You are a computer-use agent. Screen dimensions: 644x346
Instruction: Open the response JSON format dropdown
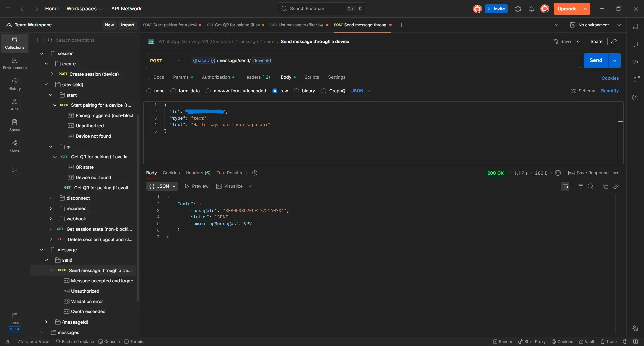(x=162, y=186)
